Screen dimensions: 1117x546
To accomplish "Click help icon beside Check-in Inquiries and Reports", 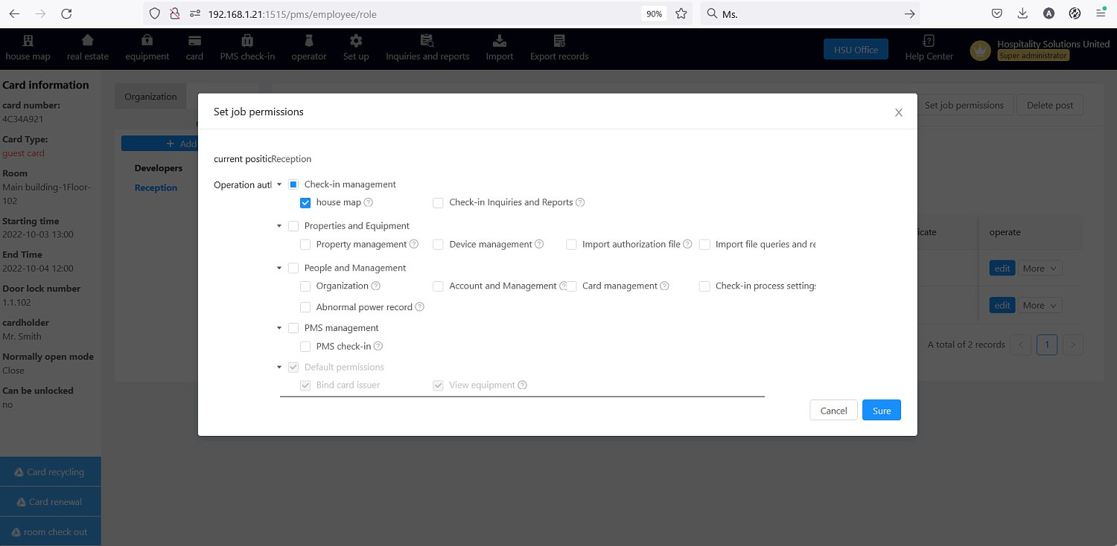I will point(580,202).
